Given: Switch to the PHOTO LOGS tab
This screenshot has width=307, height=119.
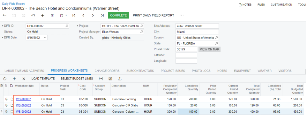Looking at the screenshot, I should coord(201,71).
